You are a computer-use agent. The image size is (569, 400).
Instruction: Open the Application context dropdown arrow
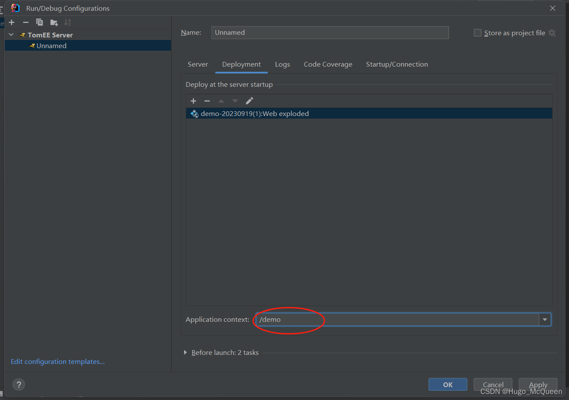click(545, 320)
